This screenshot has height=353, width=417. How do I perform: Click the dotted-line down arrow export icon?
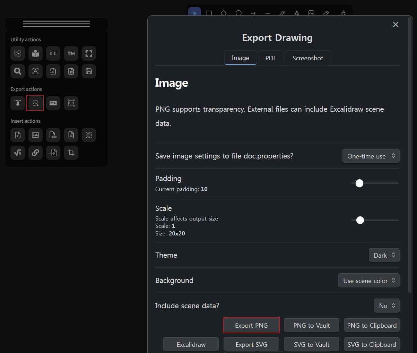click(18, 103)
